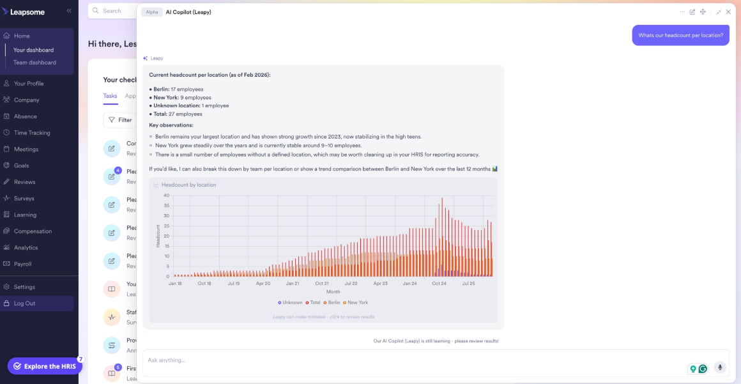Toggle the Berlin series in the chart legend
This screenshot has width=741, height=384.
click(332, 303)
